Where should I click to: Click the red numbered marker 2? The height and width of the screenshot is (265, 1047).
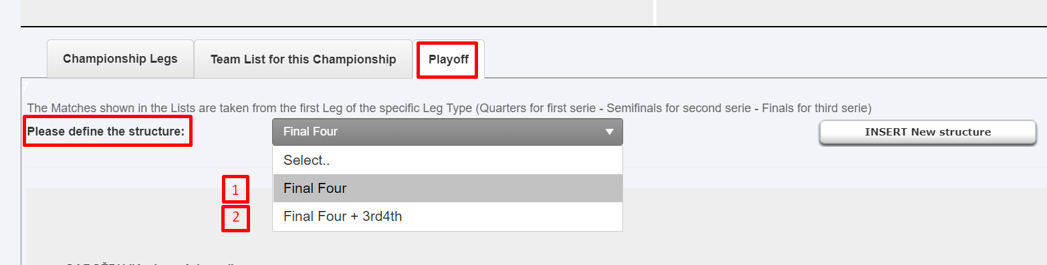click(235, 217)
